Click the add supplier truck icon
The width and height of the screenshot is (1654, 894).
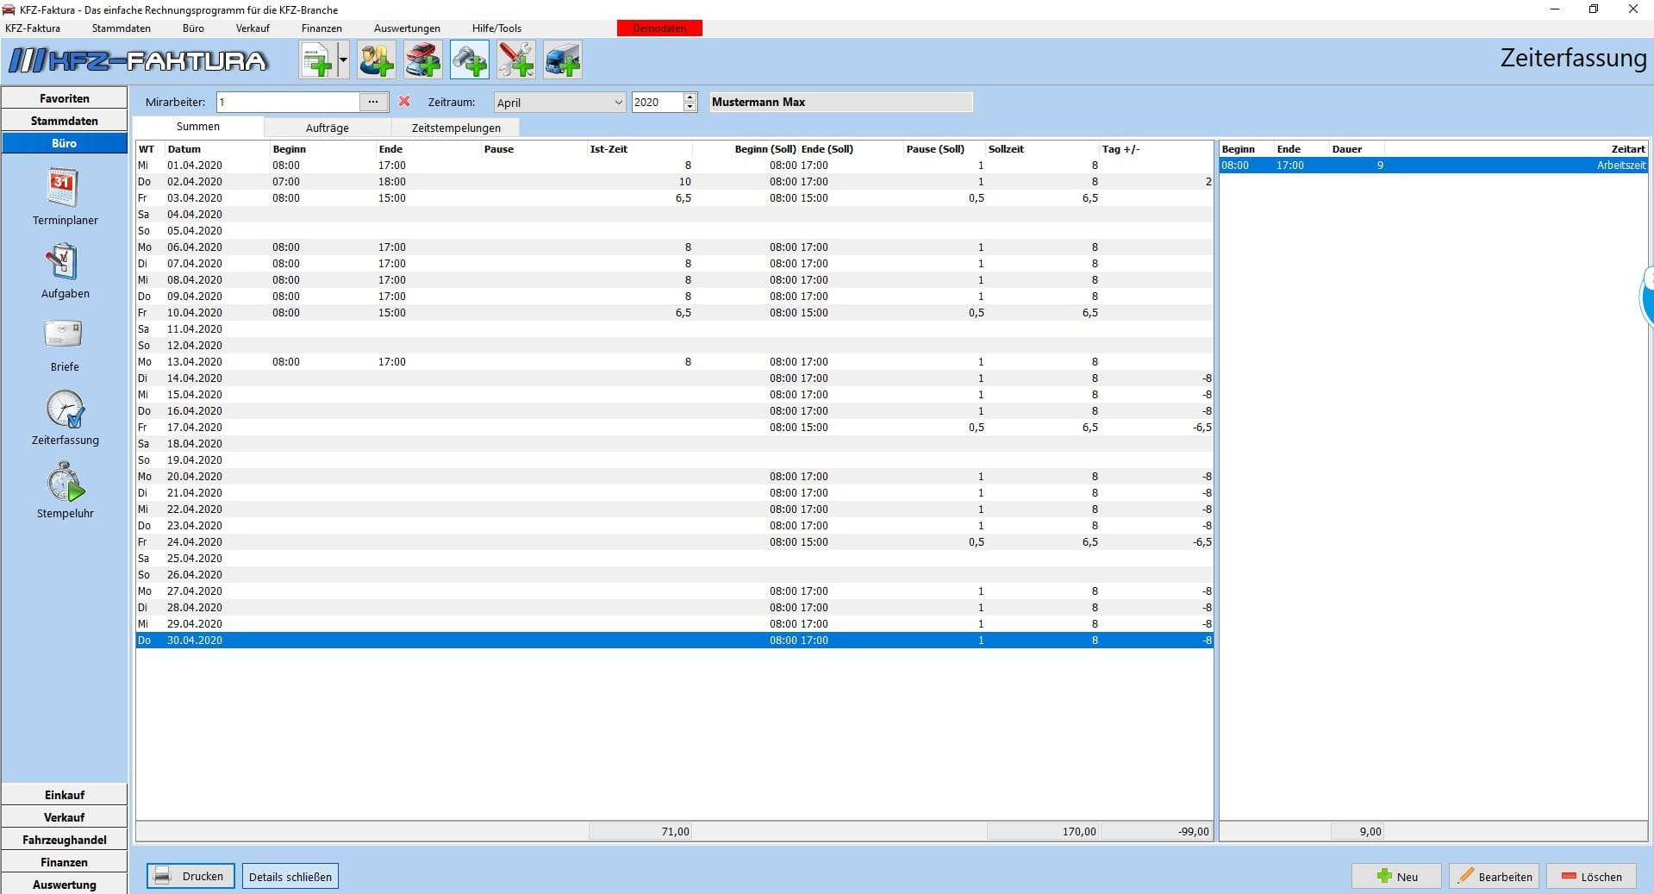pos(563,60)
